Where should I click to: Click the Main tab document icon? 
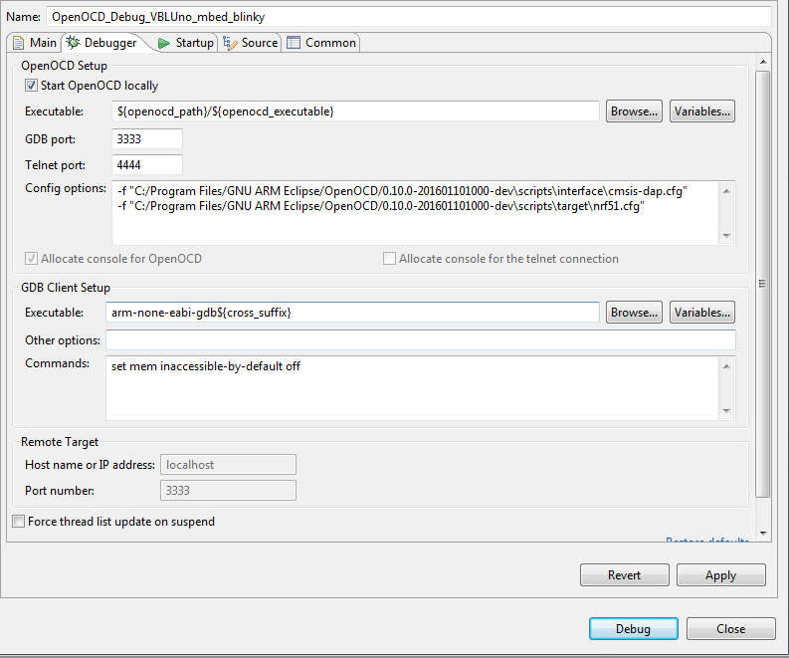coord(18,43)
